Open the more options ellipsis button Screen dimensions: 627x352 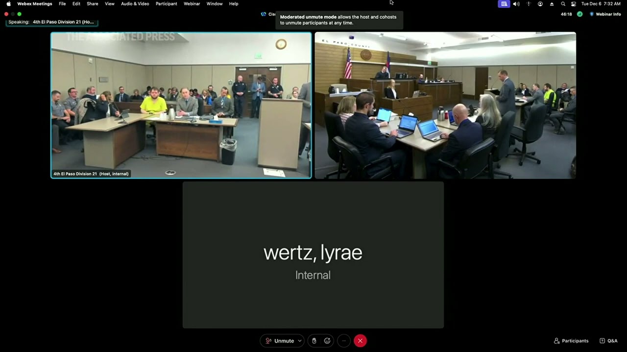click(344, 341)
